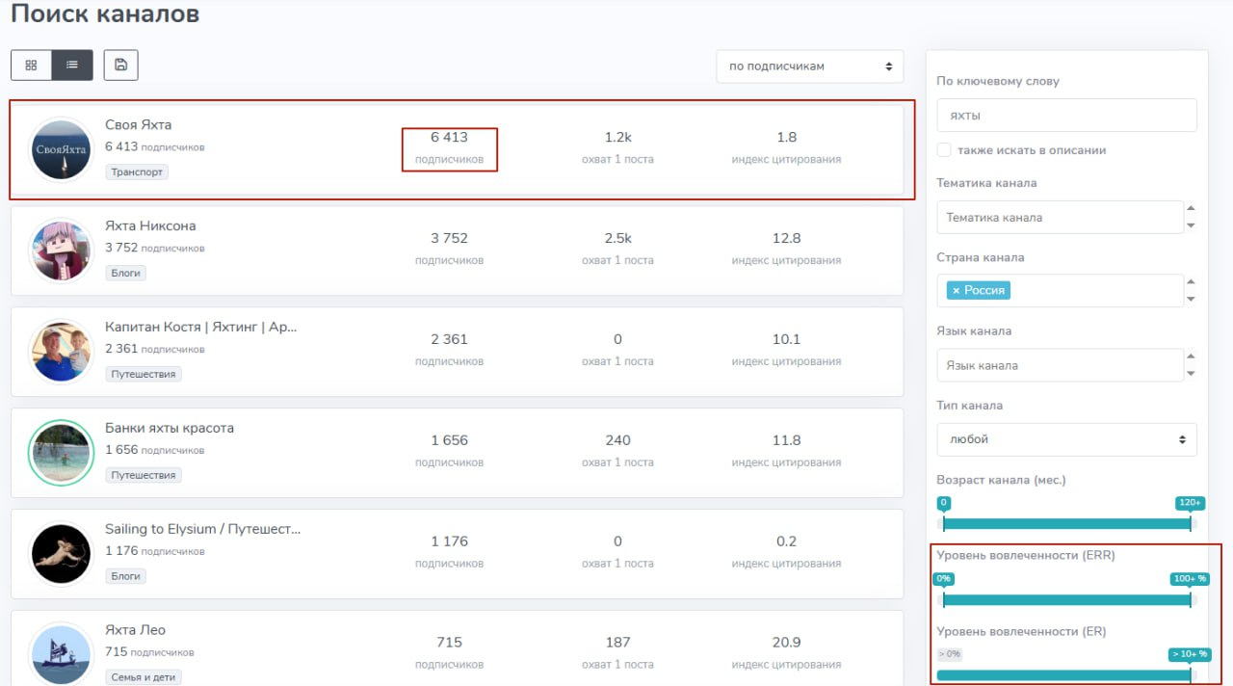Image resolution: width=1233 pixels, height=686 pixels.
Task: Enable 'также искать в описаниях' checkbox
Action: tap(944, 150)
